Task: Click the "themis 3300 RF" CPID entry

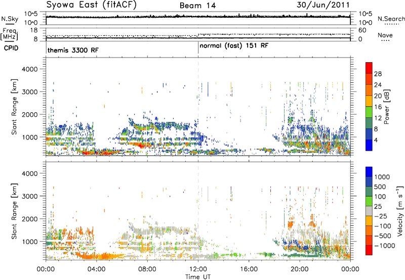Action: (73, 50)
